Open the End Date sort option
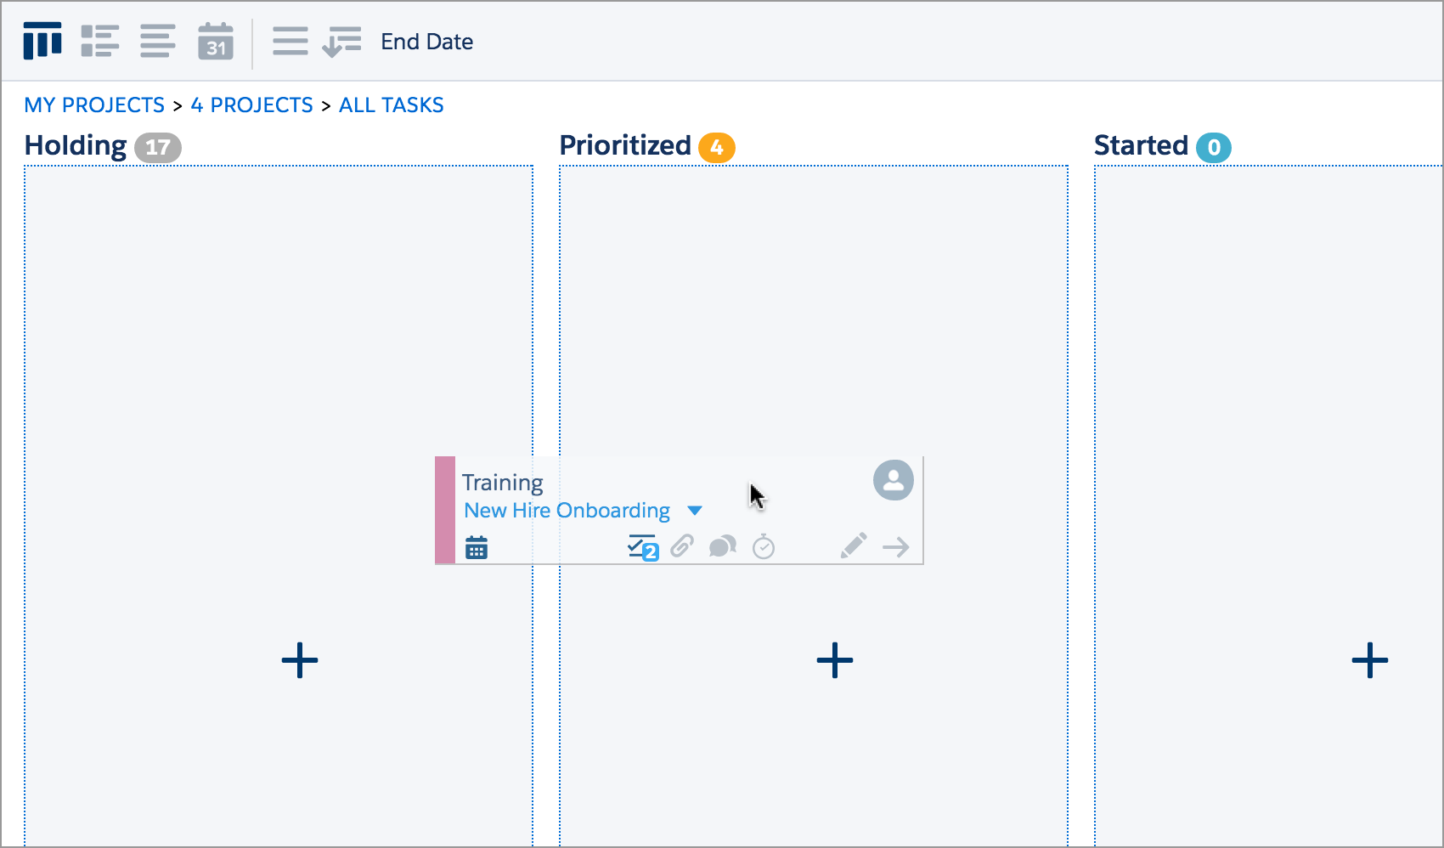1444x848 pixels. point(426,42)
